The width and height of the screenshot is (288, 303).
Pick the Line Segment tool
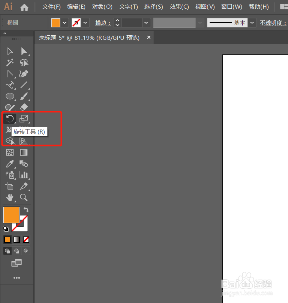tap(24, 85)
